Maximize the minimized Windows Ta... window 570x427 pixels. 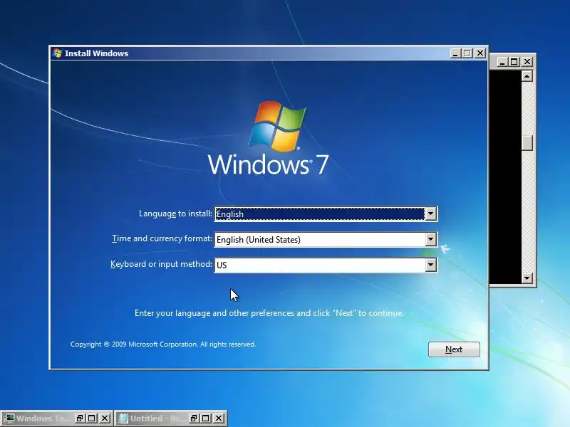tap(92, 418)
